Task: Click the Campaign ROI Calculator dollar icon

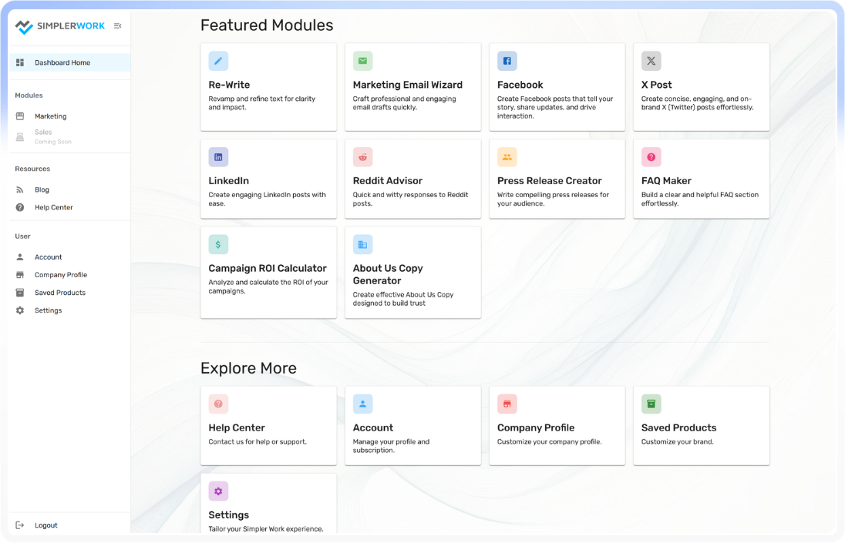Action: coord(218,244)
